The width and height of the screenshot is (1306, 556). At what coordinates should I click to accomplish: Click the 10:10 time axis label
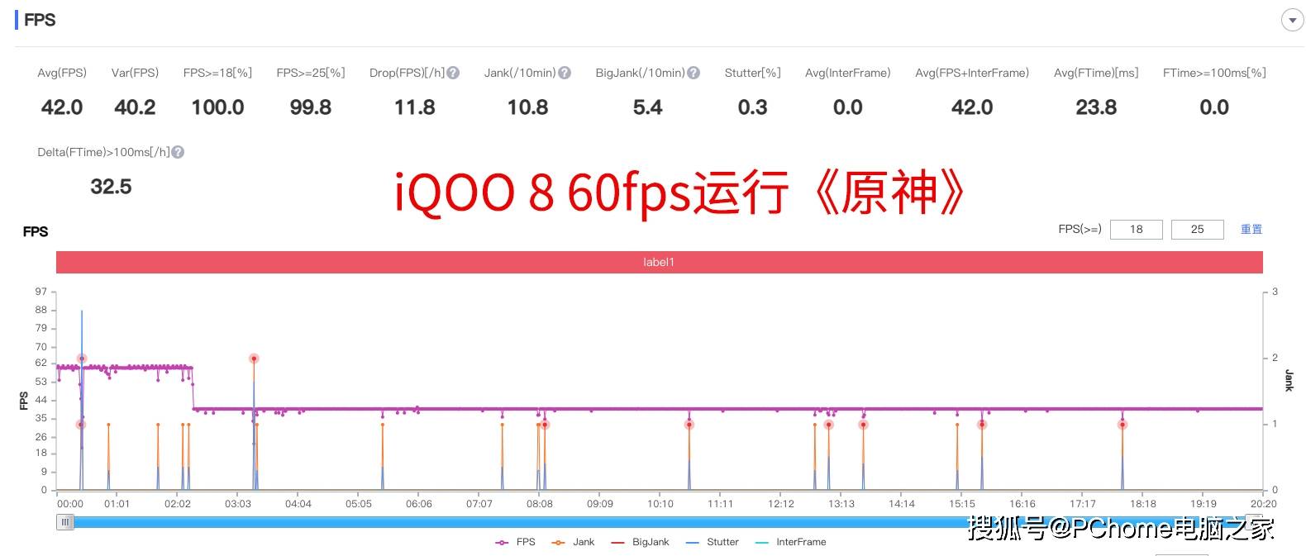pyautogui.click(x=660, y=504)
